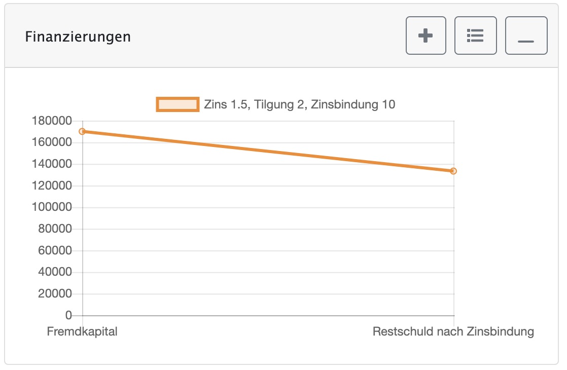Click the Fremdkapital axis label
Screen dimensions: 567x370
pos(82,331)
